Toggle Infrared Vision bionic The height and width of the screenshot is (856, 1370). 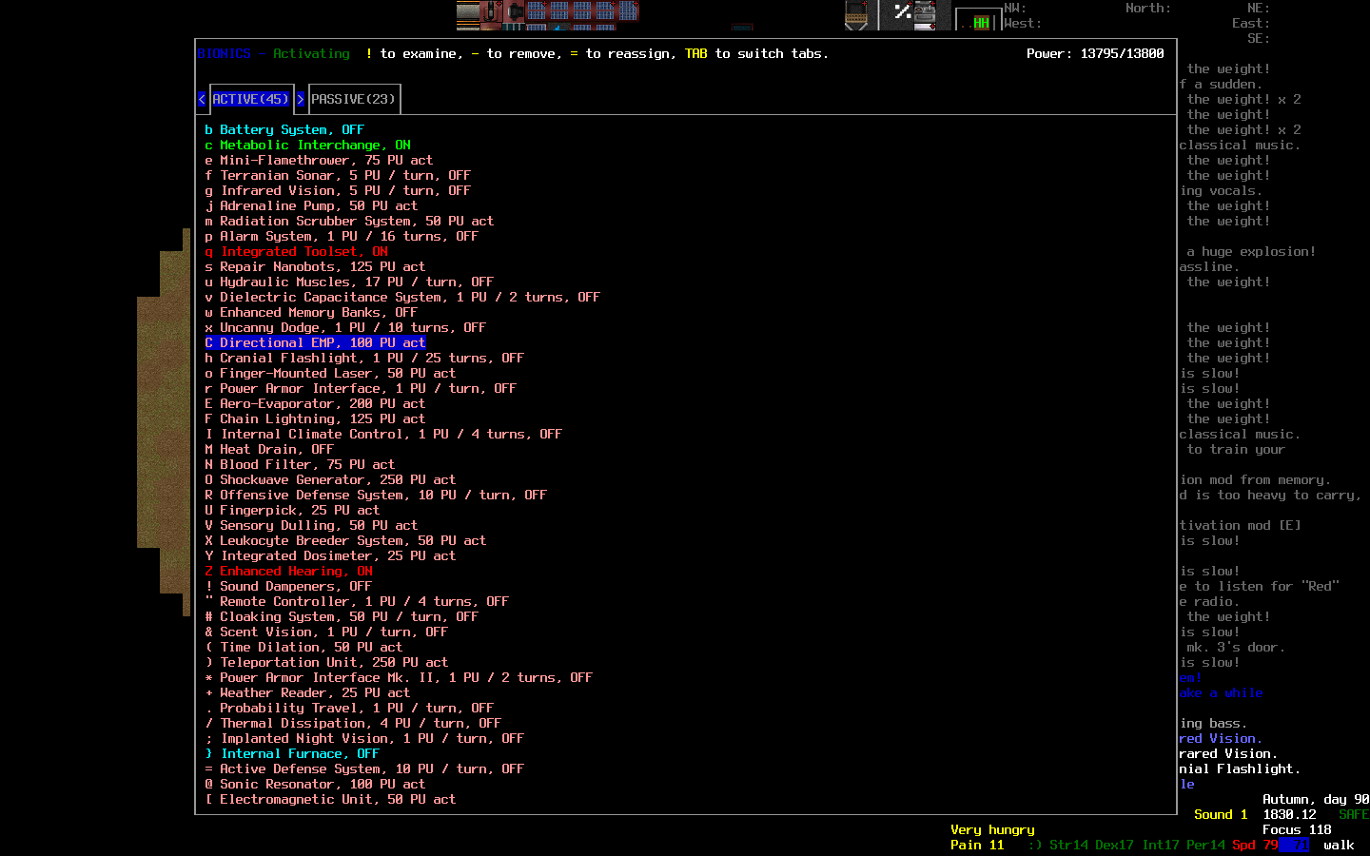[338, 190]
